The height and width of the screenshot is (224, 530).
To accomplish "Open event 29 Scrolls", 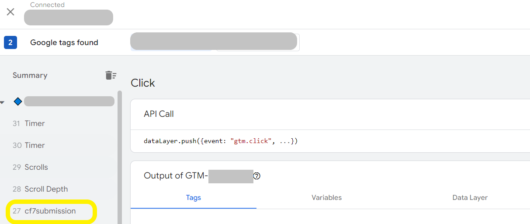I will (x=30, y=167).
